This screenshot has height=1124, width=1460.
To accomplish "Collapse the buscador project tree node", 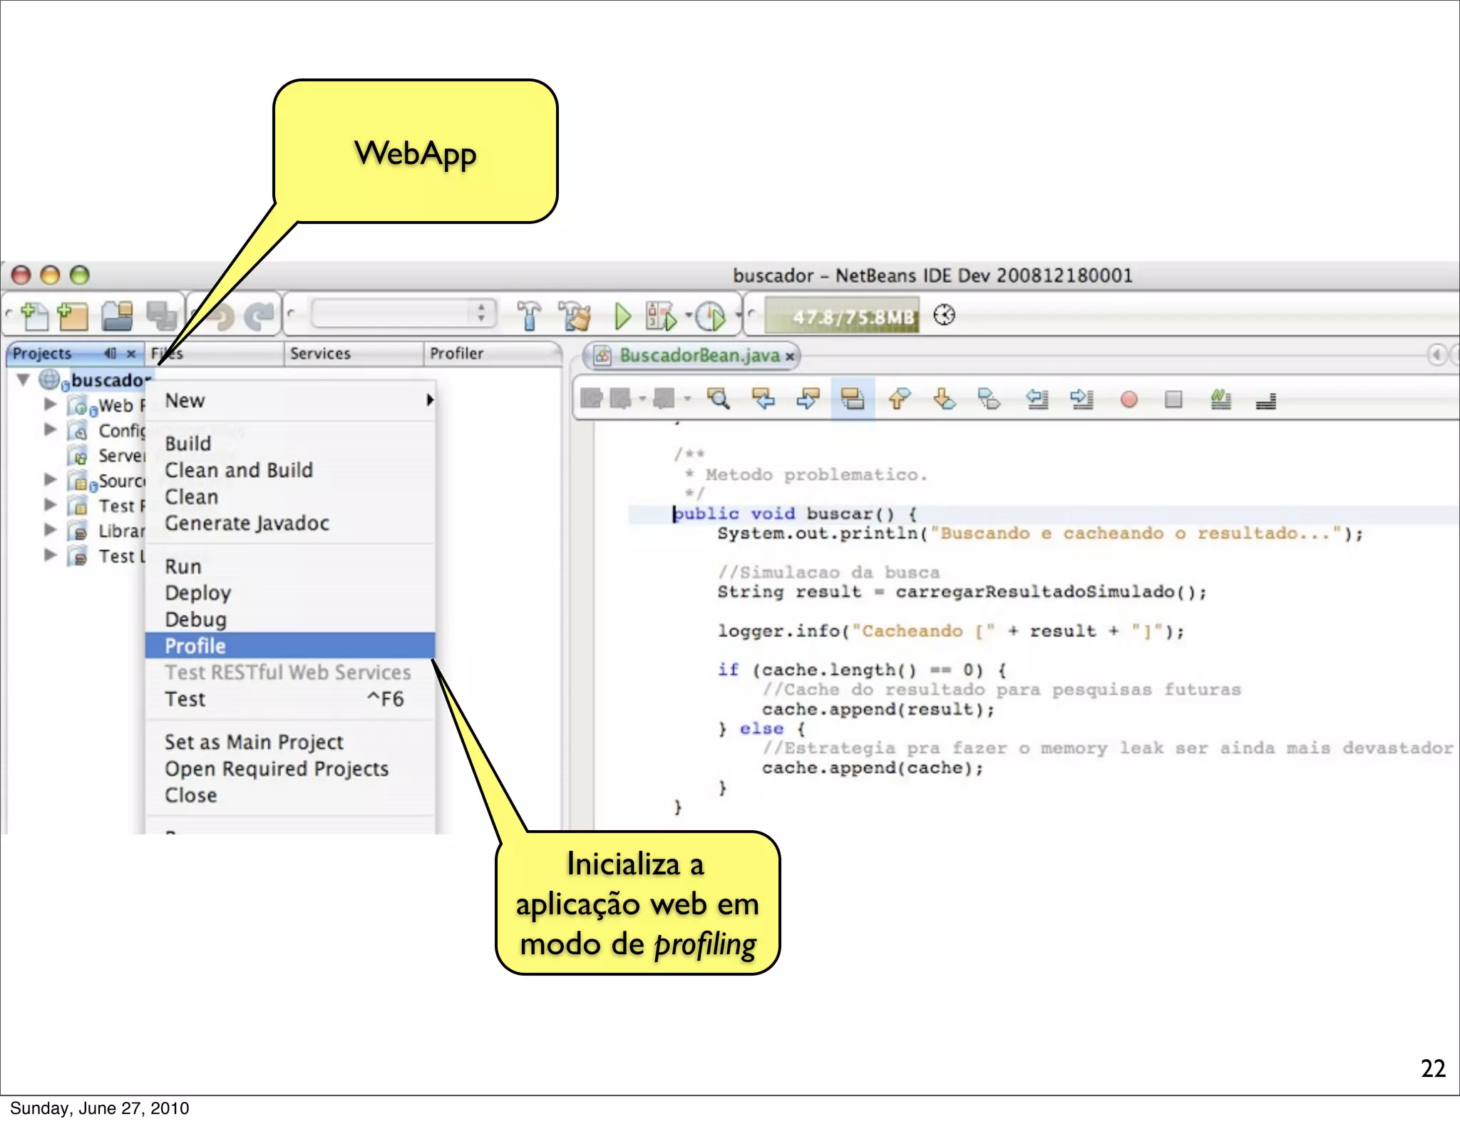I will click(24, 379).
